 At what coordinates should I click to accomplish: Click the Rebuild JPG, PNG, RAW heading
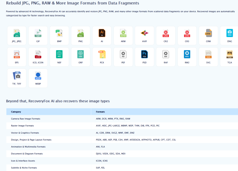point(73,3)
